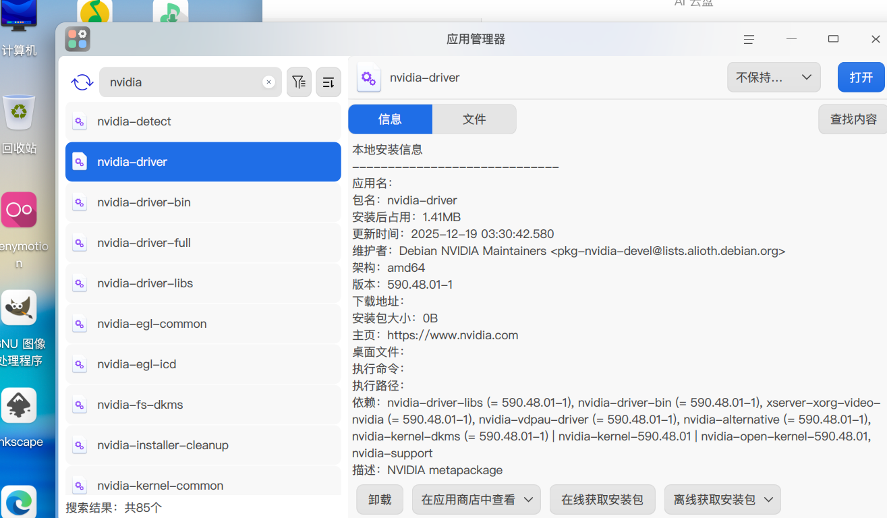Click the blue 打开 button
The width and height of the screenshot is (887, 518).
pos(861,78)
